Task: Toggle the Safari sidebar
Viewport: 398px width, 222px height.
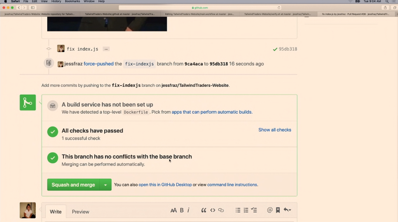Action: (33, 8)
